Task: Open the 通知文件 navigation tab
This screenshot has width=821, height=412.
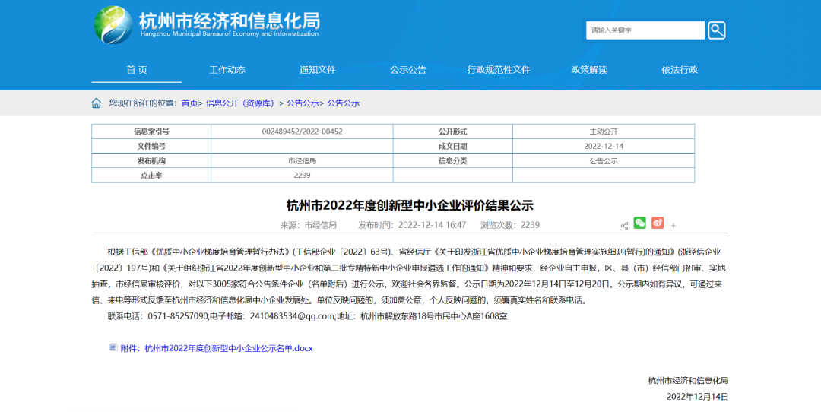Action: (x=317, y=70)
